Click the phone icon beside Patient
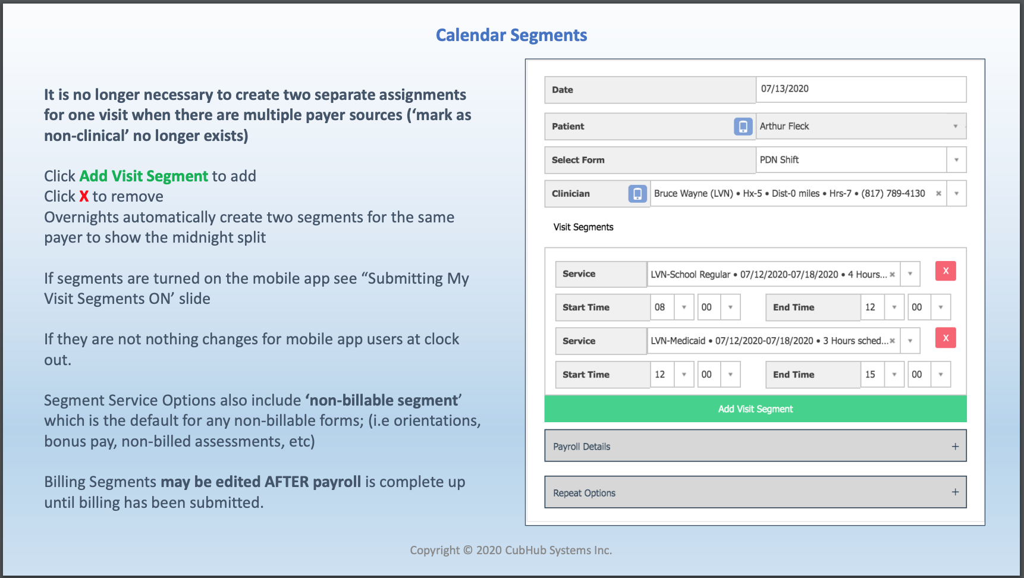 [x=743, y=126]
